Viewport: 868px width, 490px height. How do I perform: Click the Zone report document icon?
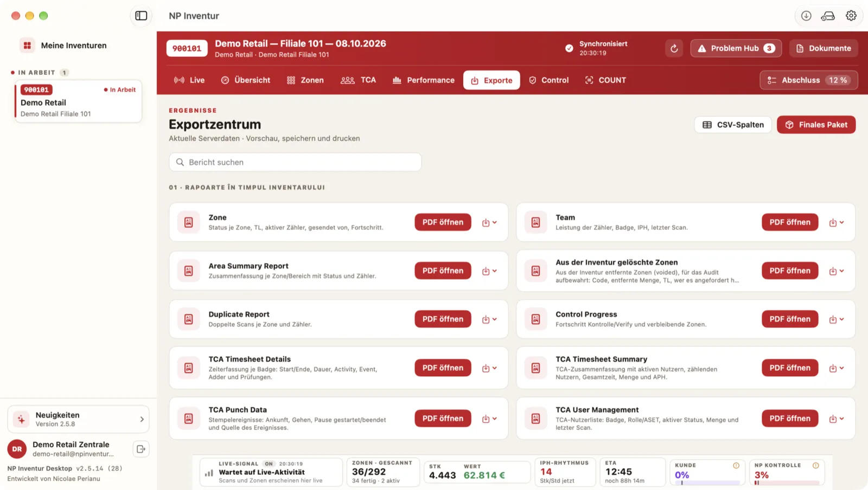[189, 222]
